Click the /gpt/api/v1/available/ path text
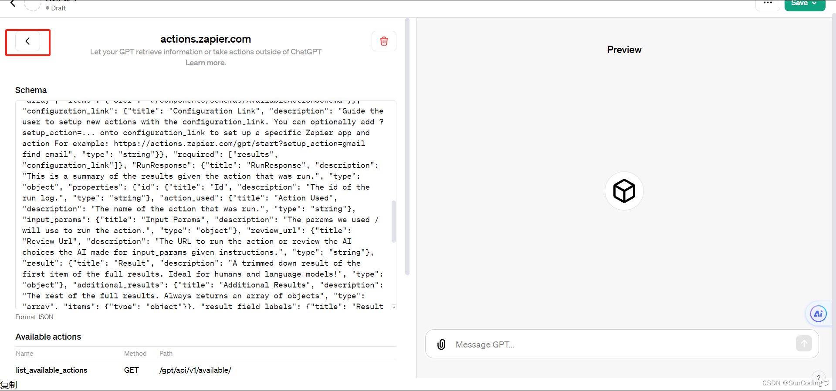Screen dimensions: 836x391 click(195, 370)
